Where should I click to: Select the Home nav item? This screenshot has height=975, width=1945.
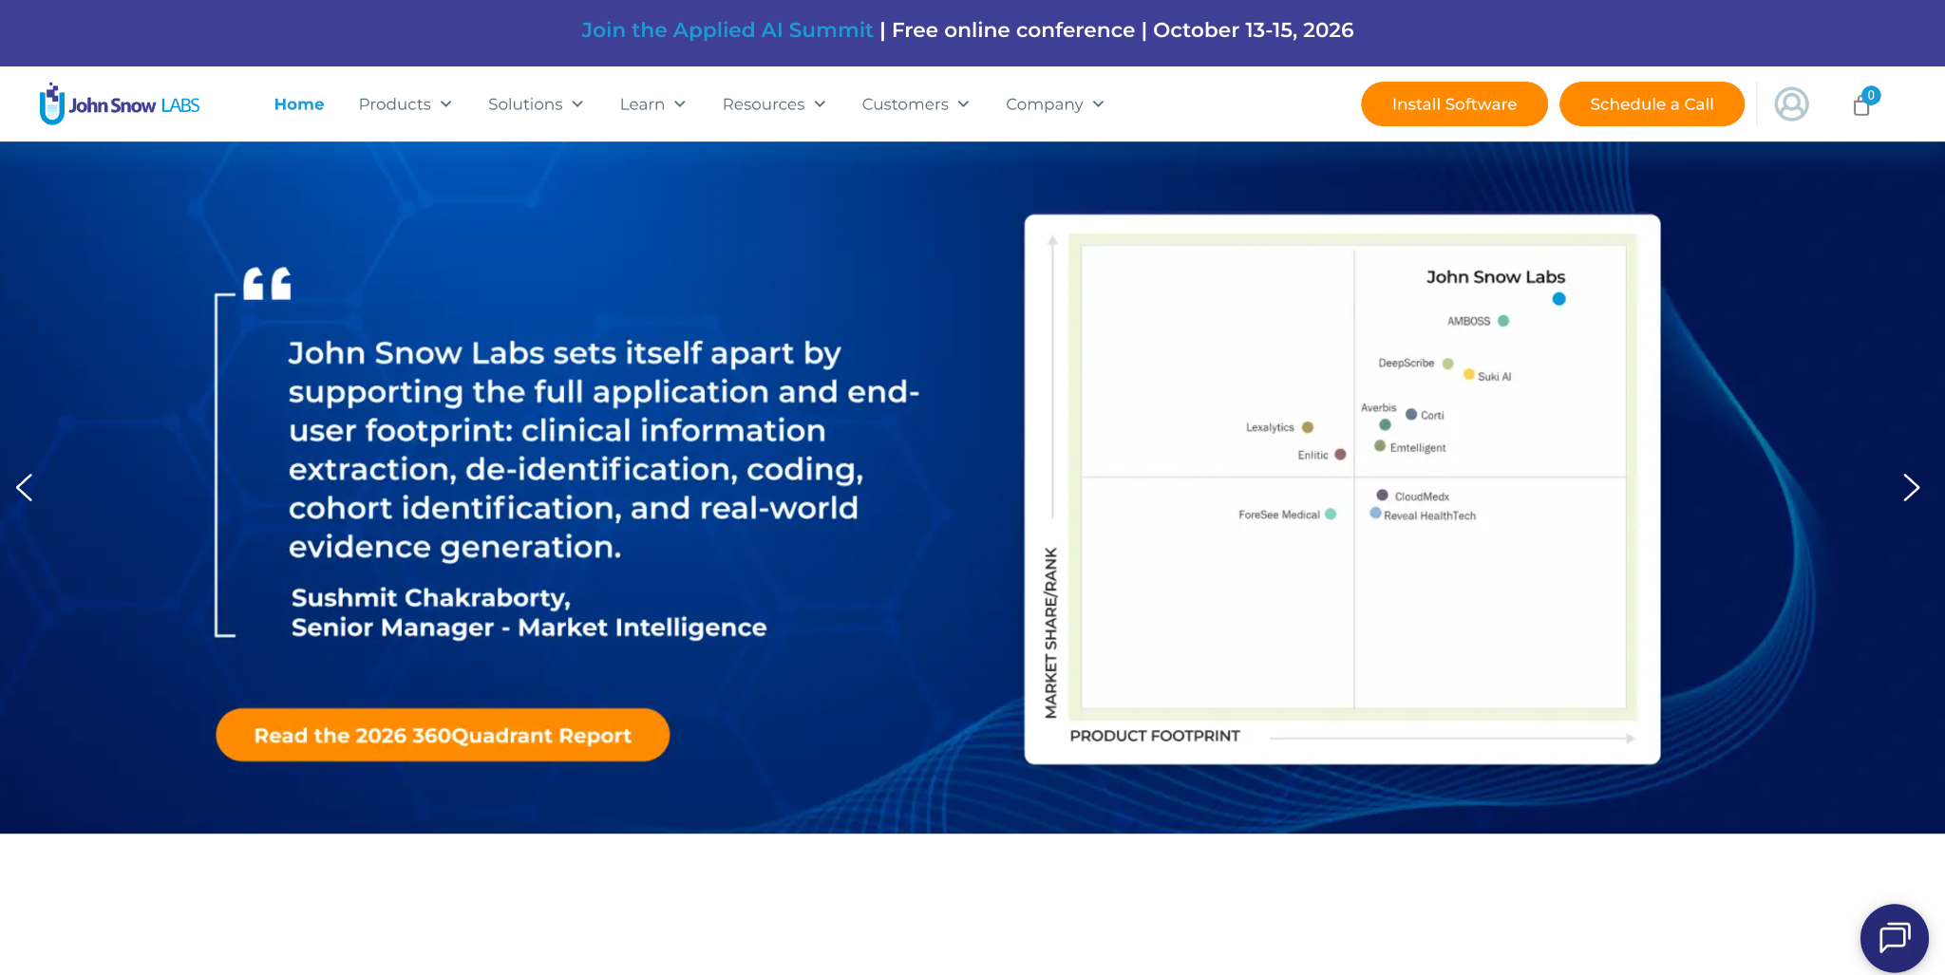click(x=299, y=104)
